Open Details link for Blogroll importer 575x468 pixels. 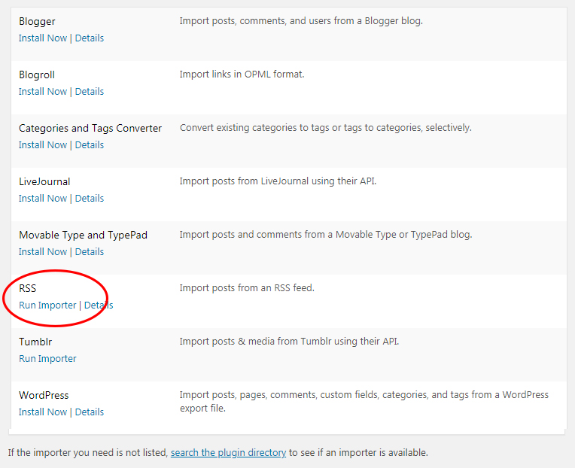90,92
